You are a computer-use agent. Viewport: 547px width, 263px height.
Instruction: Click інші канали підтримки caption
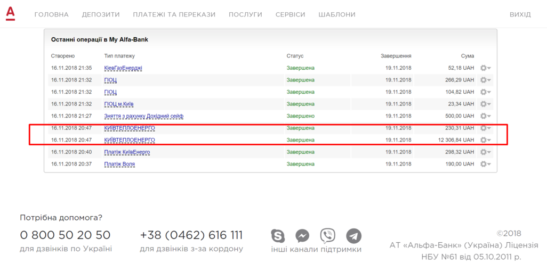pos(316,249)
